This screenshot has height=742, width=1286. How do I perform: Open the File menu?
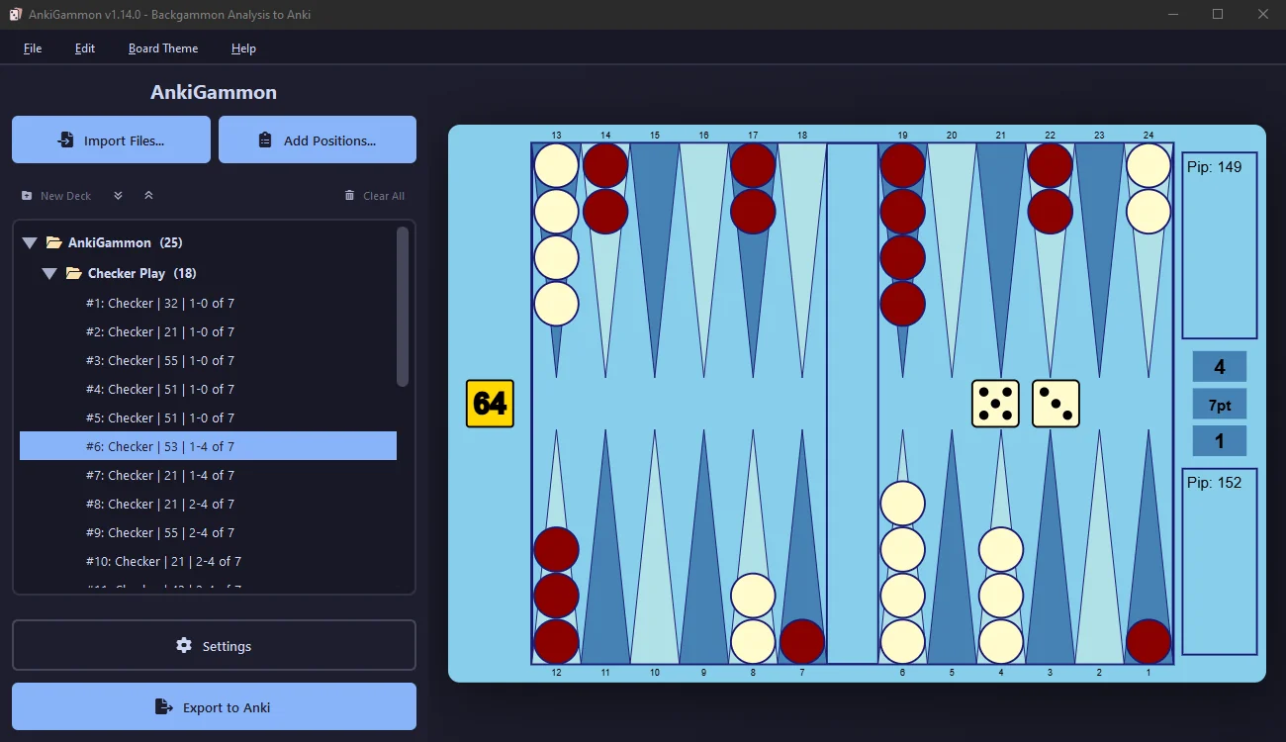(x=33, y=47)
